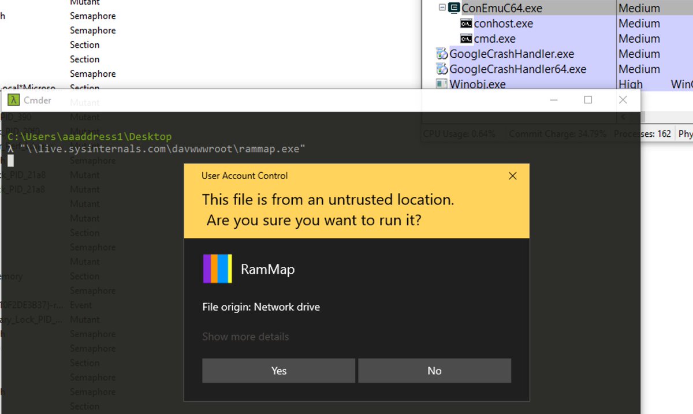
Task: Click the Medium integrity cell for ConEmuC64.exe
Action: click(639, 8)
